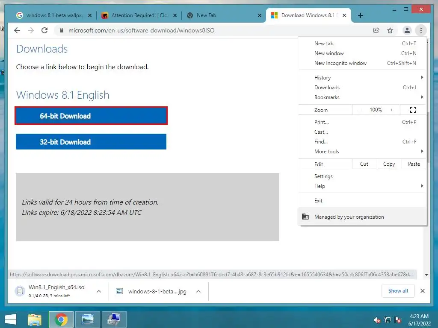Viewport: 438px width, 328px height.
Task: Click Cut in the Edit row
Action: point(364,164)
